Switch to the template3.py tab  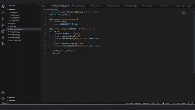(114, 6)
